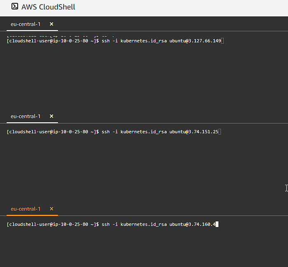This screenshot has height=267, width=288.
Task: Click the command line with IP 3.127.66.149
Action: point(115,41)
